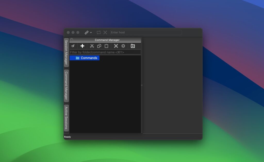The height and width of the screenshot is (162, 264).
Task: Click the filter by folder/command name field
Action: pos(105,52)
